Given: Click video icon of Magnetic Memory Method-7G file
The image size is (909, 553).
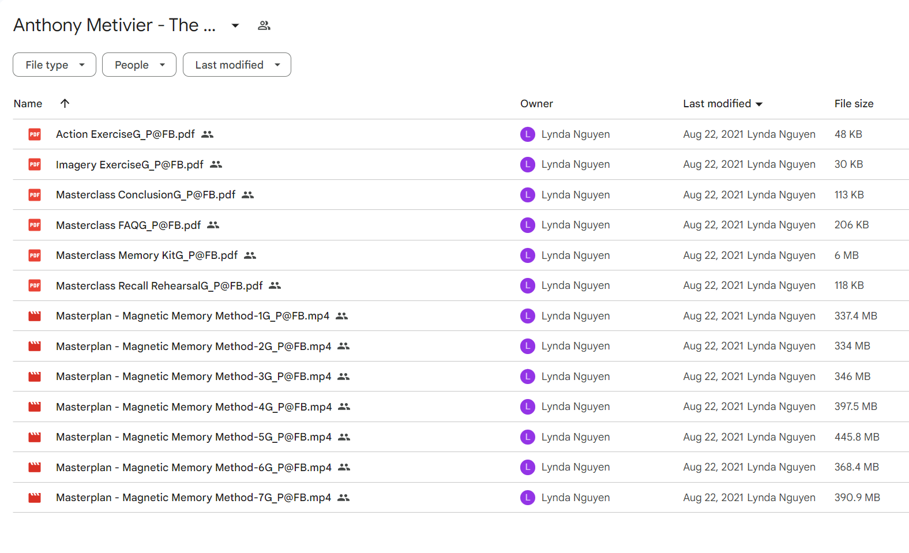Looking at the screenshot, I should [35, 498].
